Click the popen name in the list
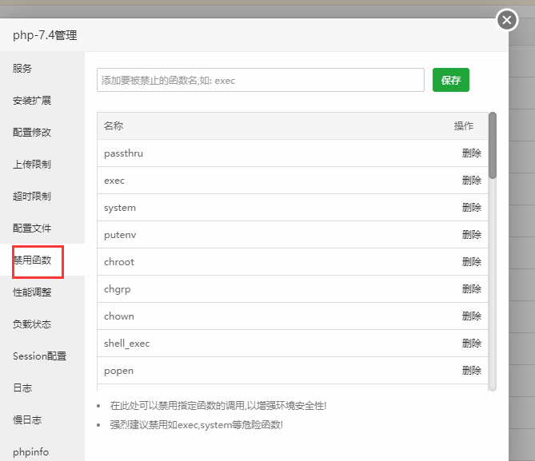This screenshot has height=461, width=535. pyautogui.click(x=118, y=372)
